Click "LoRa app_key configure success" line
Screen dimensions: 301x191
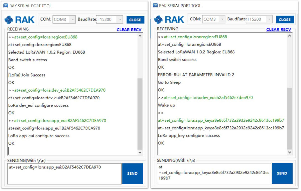point(189,136)
